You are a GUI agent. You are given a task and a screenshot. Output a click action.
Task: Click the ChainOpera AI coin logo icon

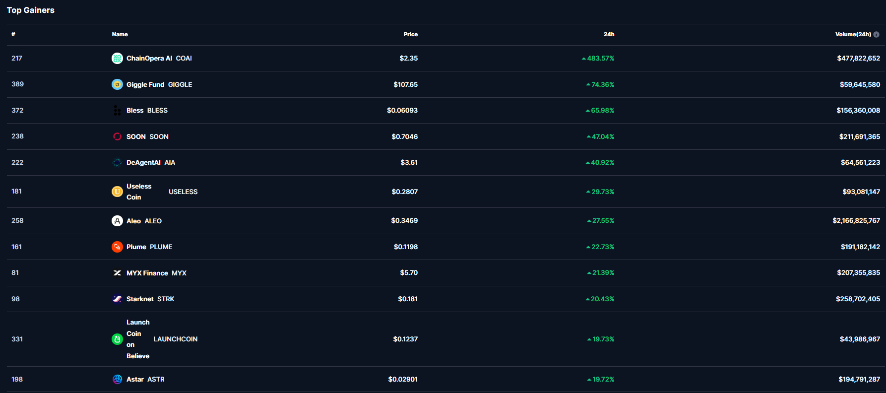pos(117,59)
